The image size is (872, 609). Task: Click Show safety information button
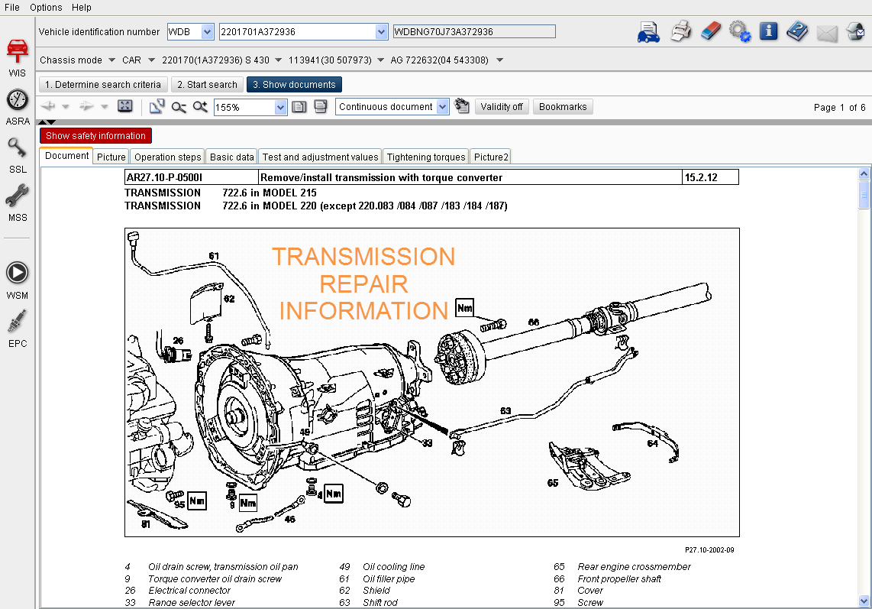[x=95, y=136]
